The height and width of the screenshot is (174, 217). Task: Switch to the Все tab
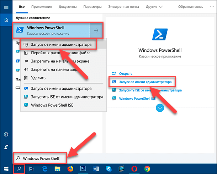click(22, 7)
